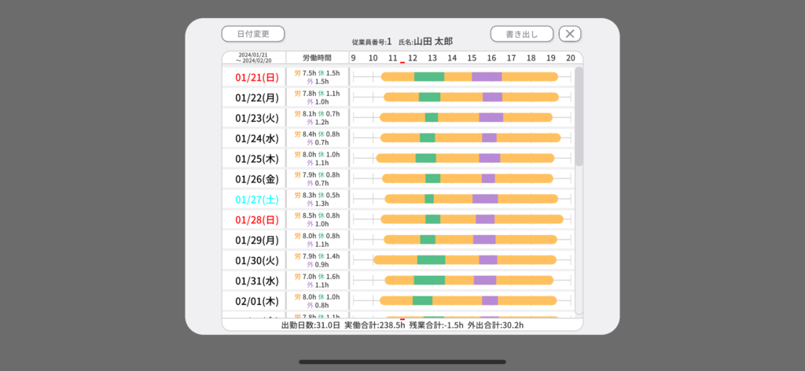Click the 出勤日数 totals footer bar

coord(402,324)
